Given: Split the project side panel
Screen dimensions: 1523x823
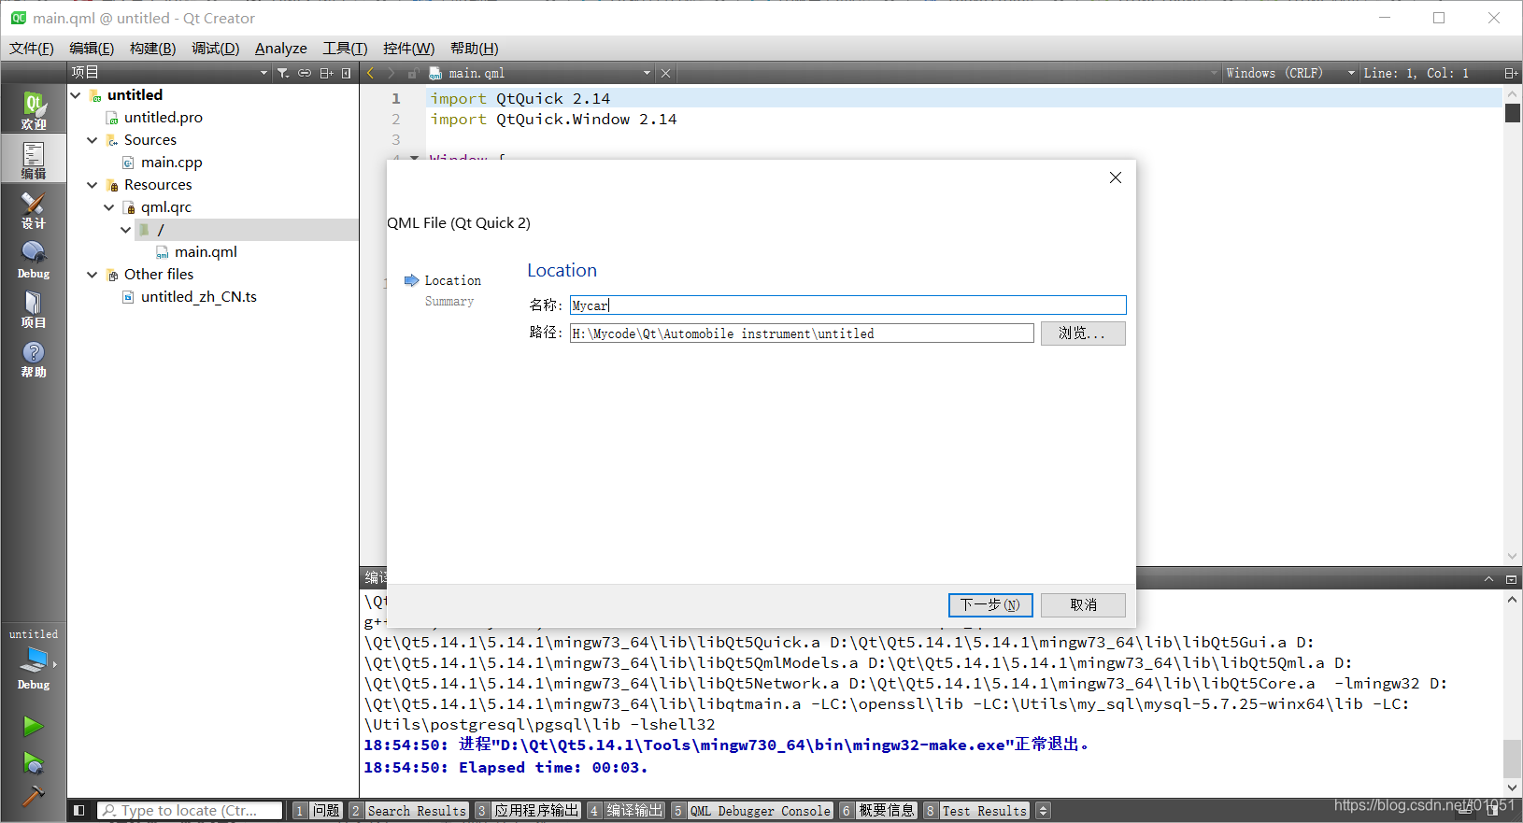Looking at the screenshot, I should [326, 73].
